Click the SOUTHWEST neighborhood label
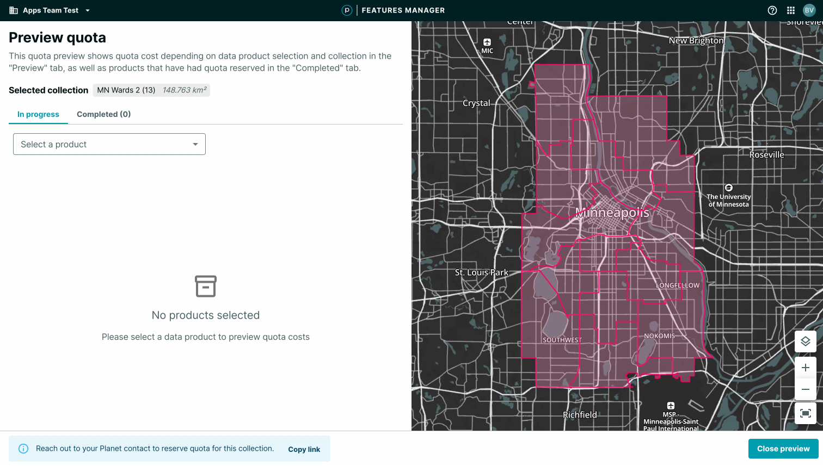 pyautogui.click(x=562, y=340)
